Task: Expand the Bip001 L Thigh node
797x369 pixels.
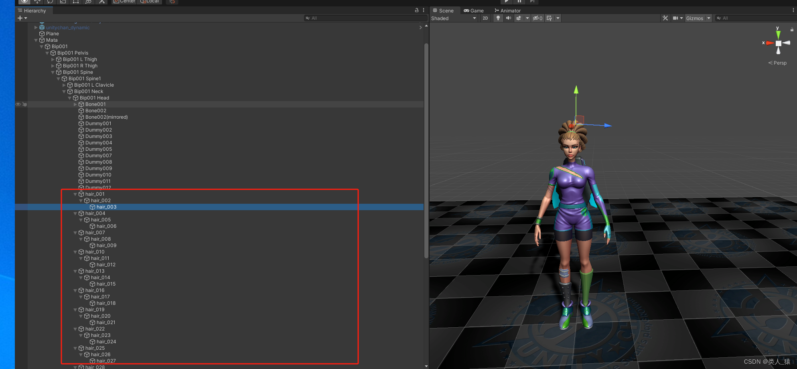Action: coord(53,59)
